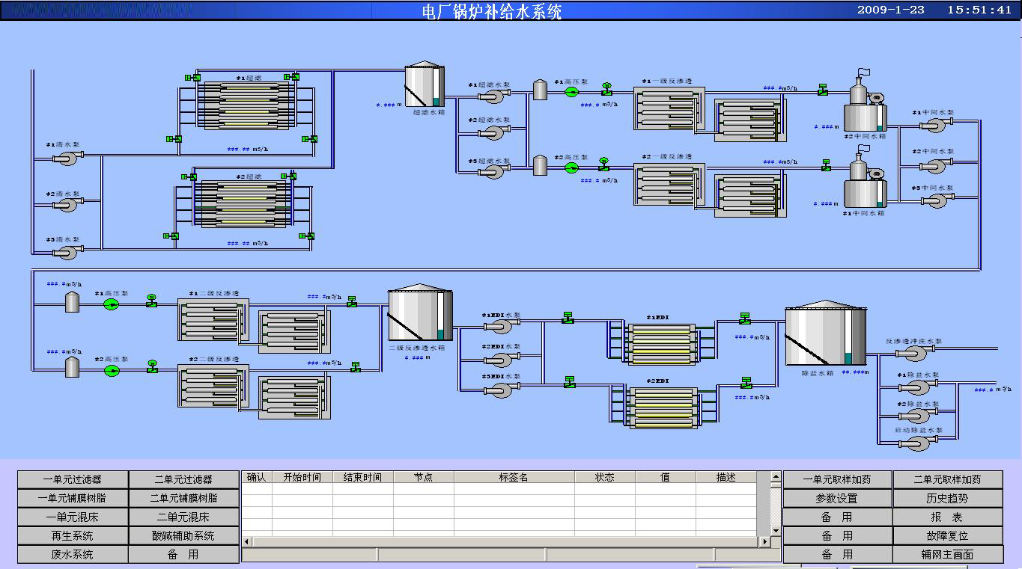
Task: Click the 标签名 column header
Action: click(x=514, y=477)
